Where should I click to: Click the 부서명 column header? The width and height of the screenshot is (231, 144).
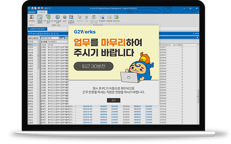click(51, 45)
